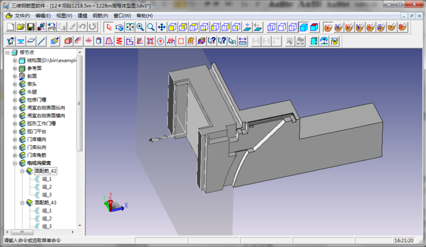Enable the zoom-to-fit extents view
This screenshot has height=247, width=426.
tap(130, 27)
